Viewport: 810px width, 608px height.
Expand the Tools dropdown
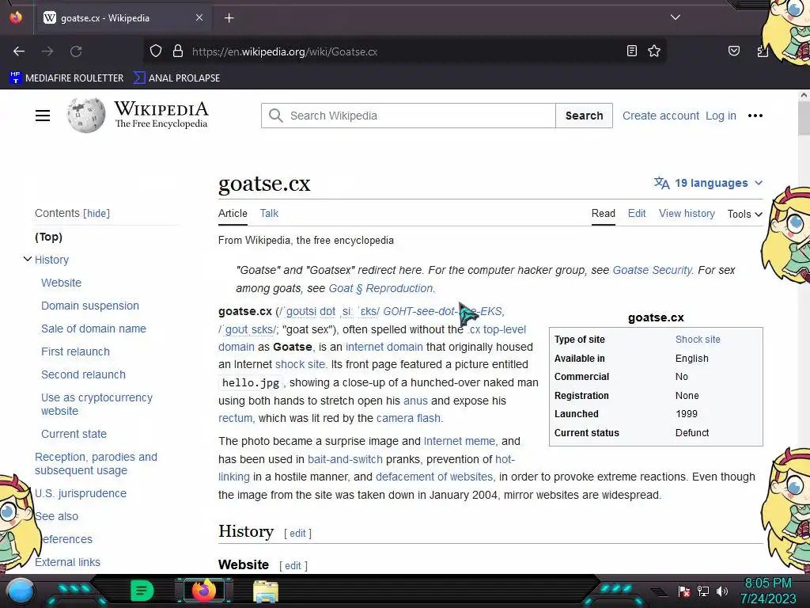coord(744,214)
